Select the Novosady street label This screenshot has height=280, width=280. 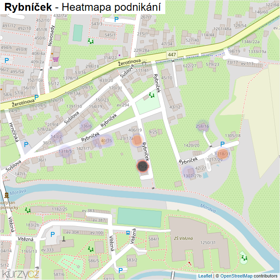51,36
